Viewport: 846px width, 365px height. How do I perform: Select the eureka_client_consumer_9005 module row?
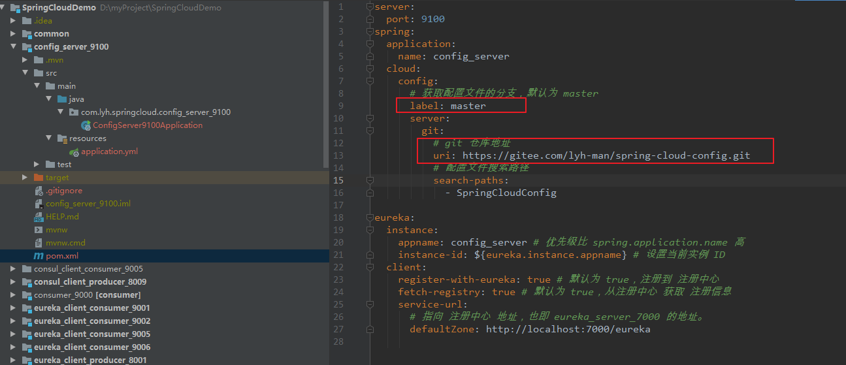click(x=164, y=334)
